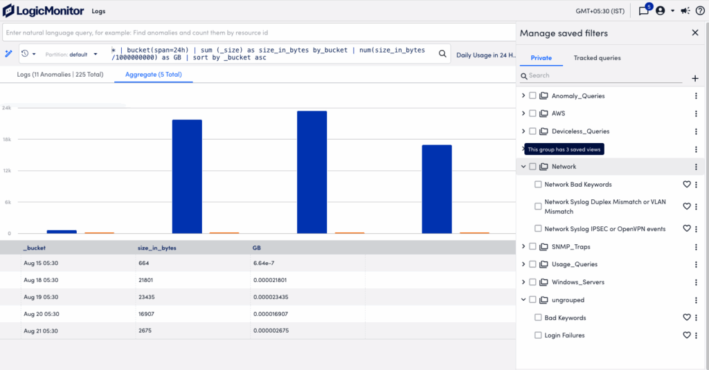Check the Anomaly_Queries group checkbox
This screenshot has height=370, width=709.
tap(532, 95)
